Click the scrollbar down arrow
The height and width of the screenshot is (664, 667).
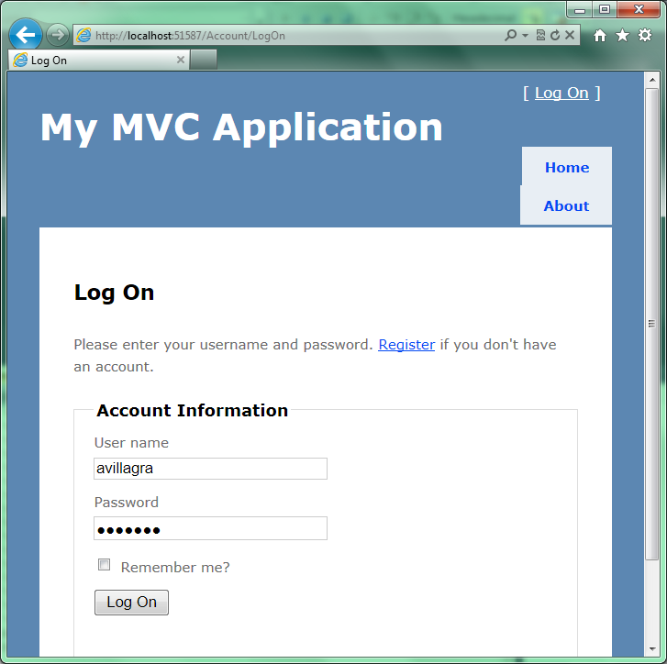(651, 649)
